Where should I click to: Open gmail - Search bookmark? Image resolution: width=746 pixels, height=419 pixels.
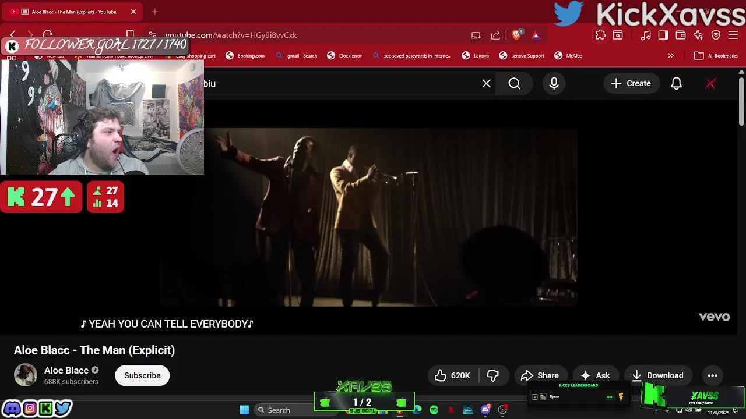tap(296, 56)
